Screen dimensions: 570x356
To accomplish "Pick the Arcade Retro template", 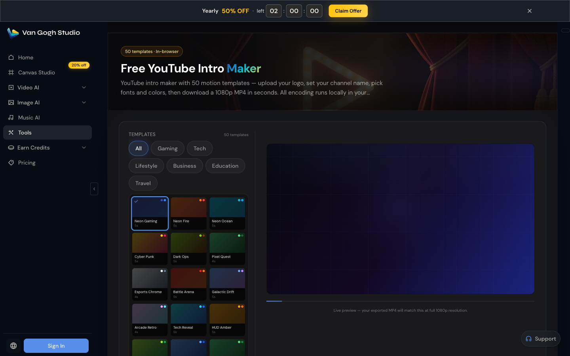I will tap(150, 320).
